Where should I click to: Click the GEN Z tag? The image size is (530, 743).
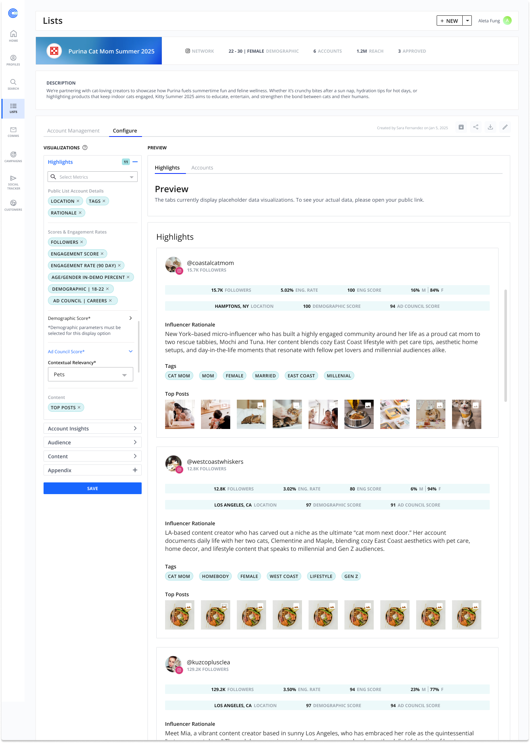point(351,576)
